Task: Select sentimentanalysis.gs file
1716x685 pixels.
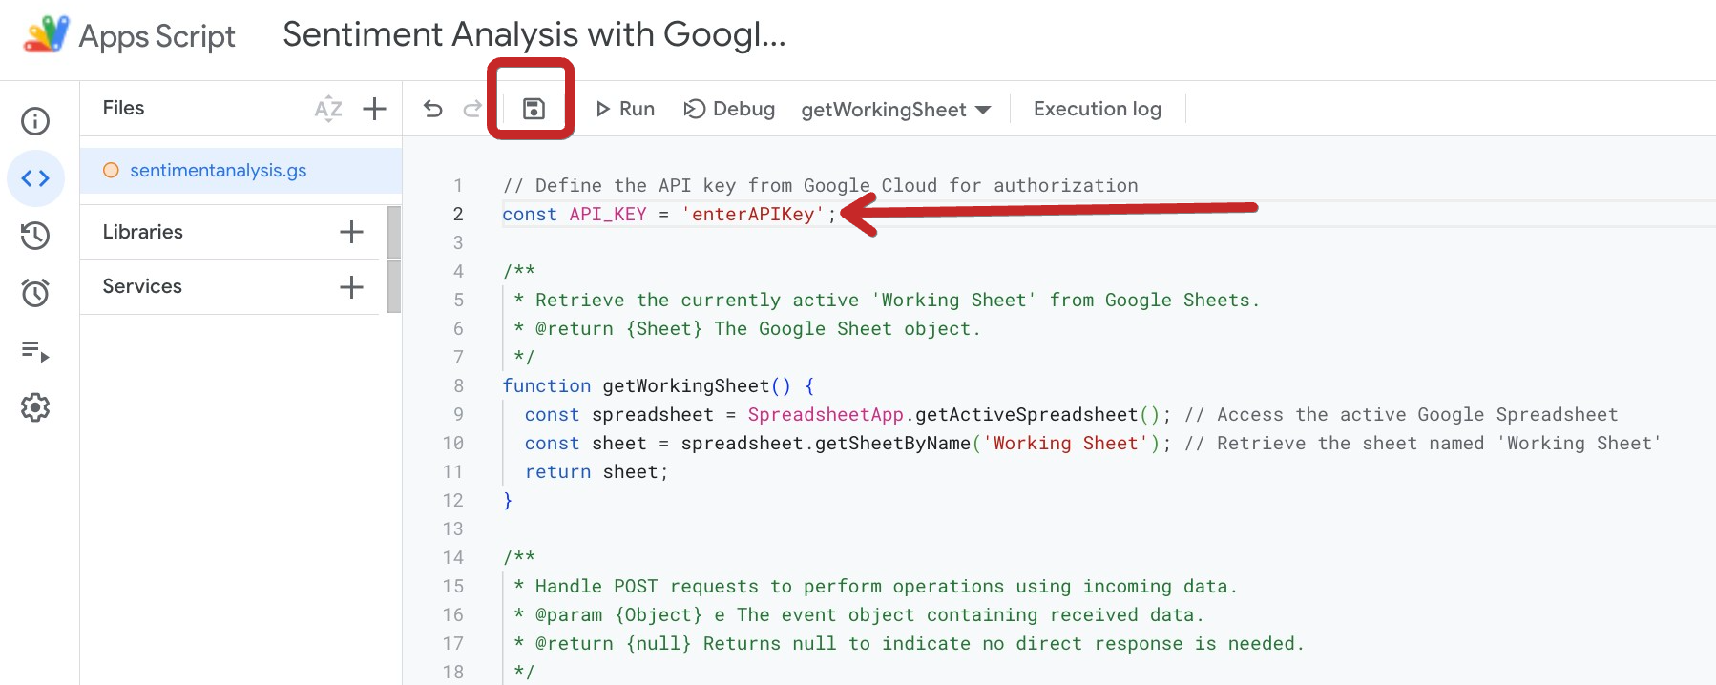Action: [x=218, y=171]
